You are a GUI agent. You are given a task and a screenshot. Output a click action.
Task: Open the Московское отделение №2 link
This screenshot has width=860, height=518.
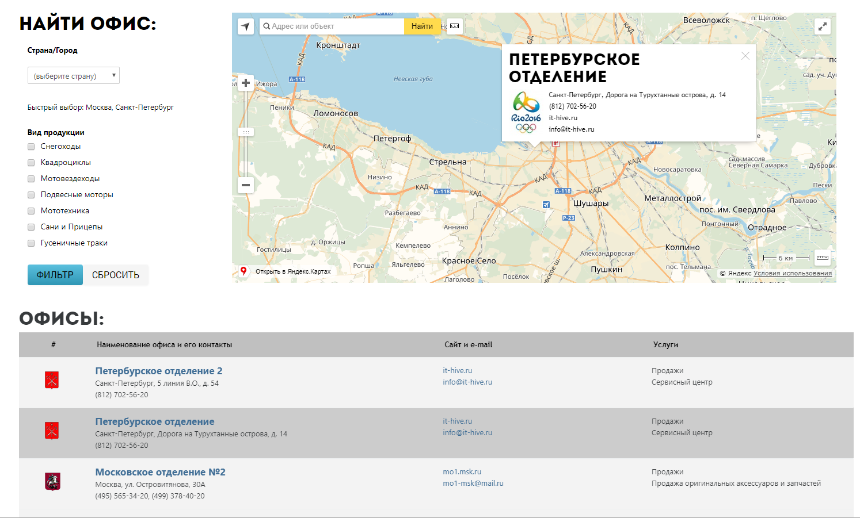click(160, 472)
